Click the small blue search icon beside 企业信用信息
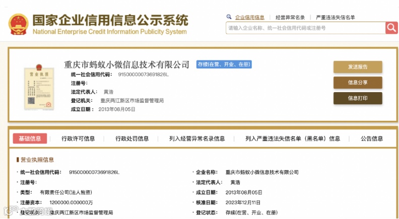Viewport: 399px width, 219px height. click(x=229, y=17)
